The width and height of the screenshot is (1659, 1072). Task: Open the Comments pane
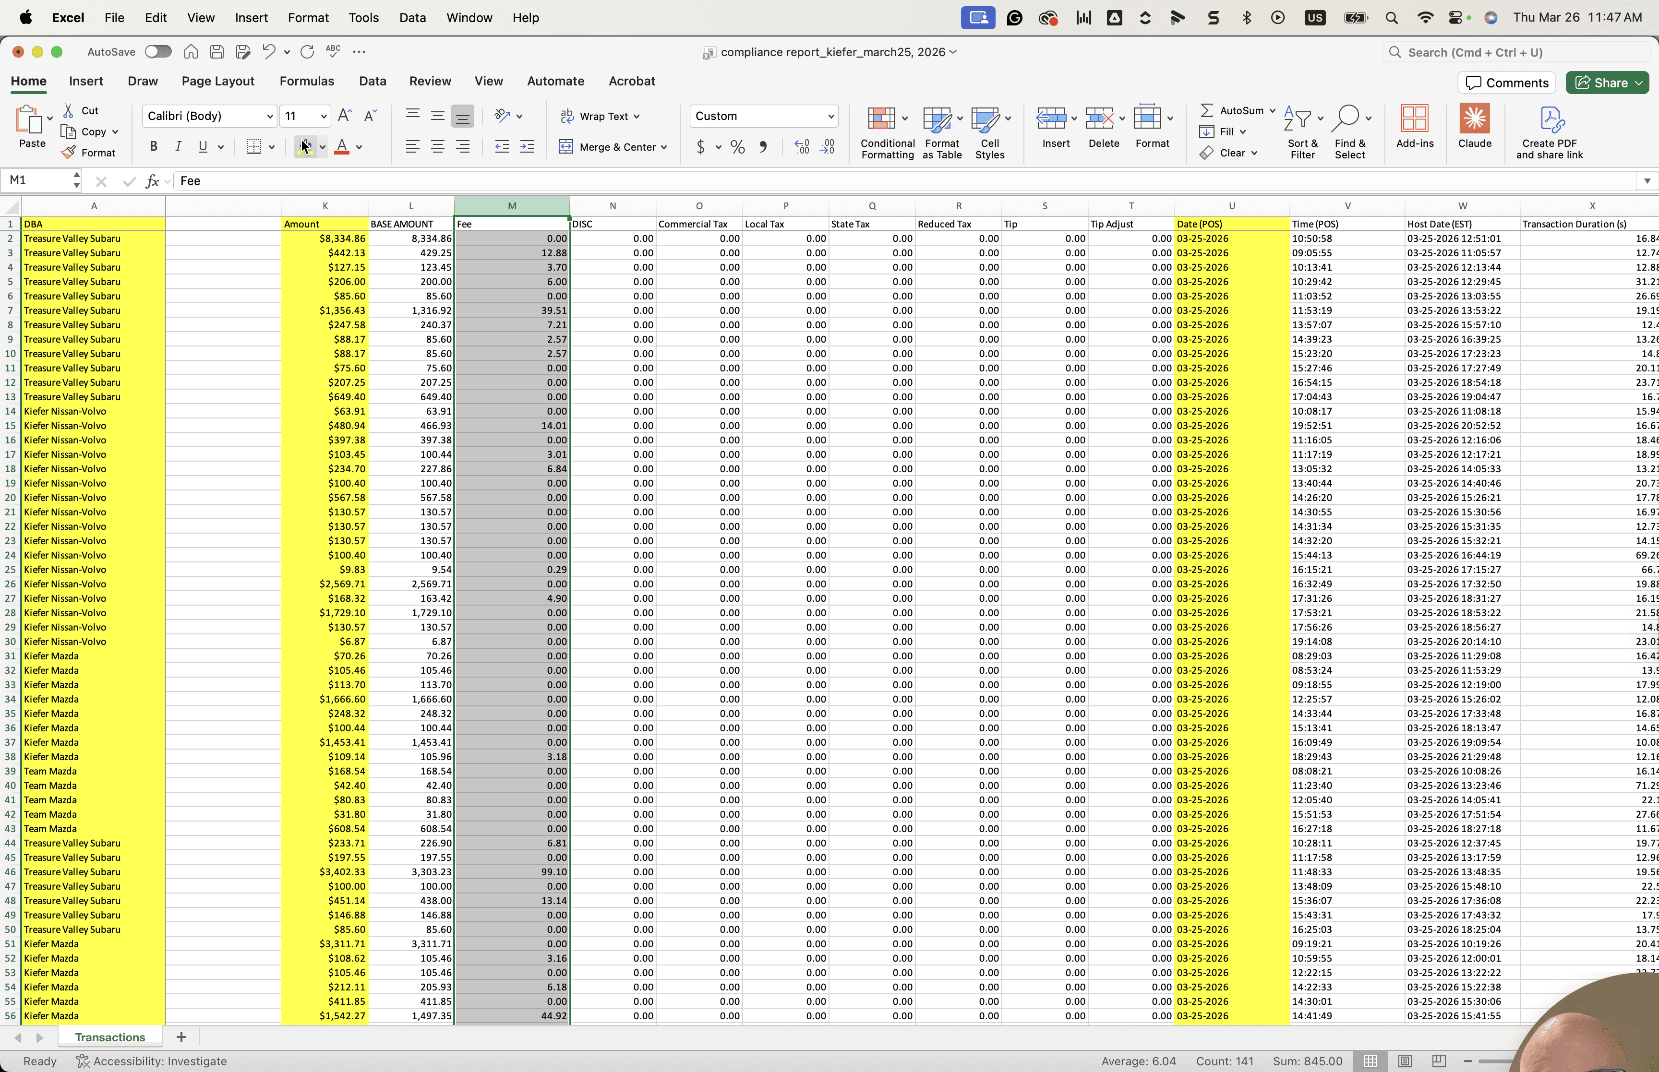pos(1506,83)
